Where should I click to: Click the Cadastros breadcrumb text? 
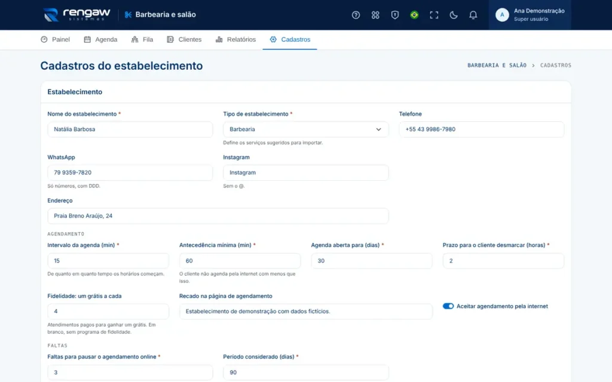click(555, 66)
